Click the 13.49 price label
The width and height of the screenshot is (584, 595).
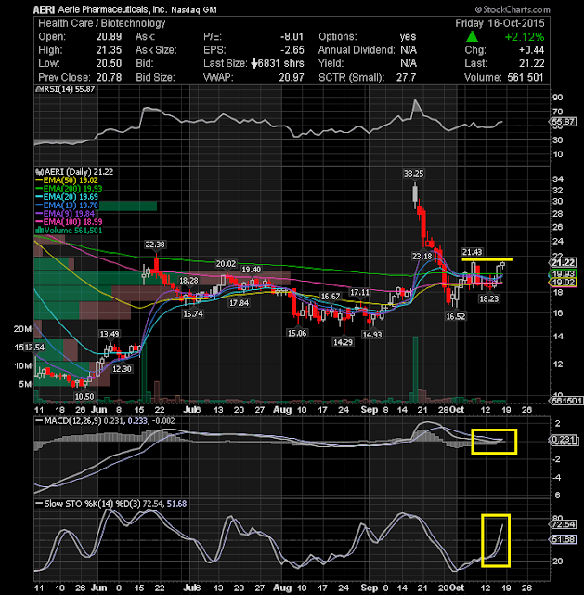(x=110, y=335)
